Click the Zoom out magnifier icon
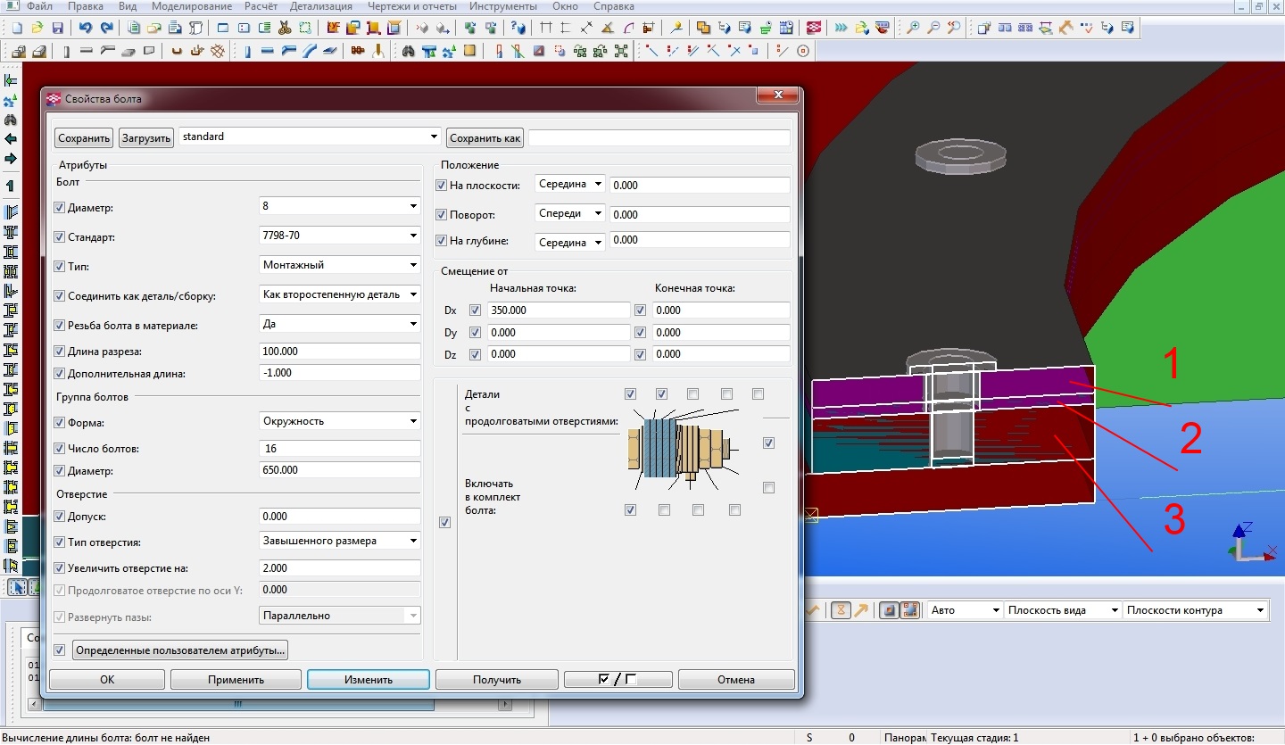 click(x=933, y=28)
